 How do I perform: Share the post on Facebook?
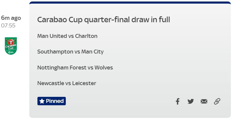pyautogui.click(x=177, y=101)
